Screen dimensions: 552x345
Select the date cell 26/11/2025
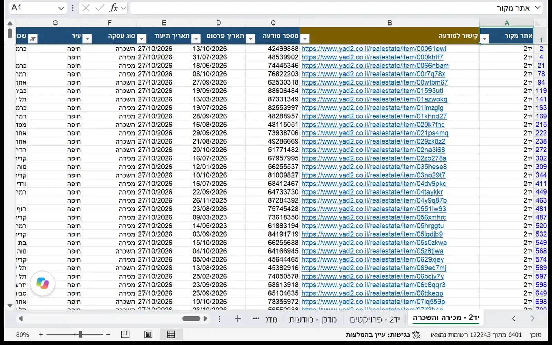click(218, 200)
